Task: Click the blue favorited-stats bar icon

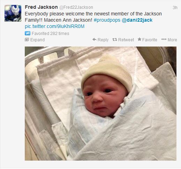Action: pos(28,33)
